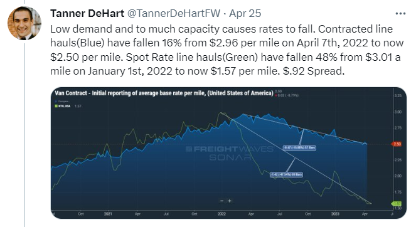Screen dimensions: 416x227
Task: Click the 2023 label on time axis
Action: click(x=335, y=214)
